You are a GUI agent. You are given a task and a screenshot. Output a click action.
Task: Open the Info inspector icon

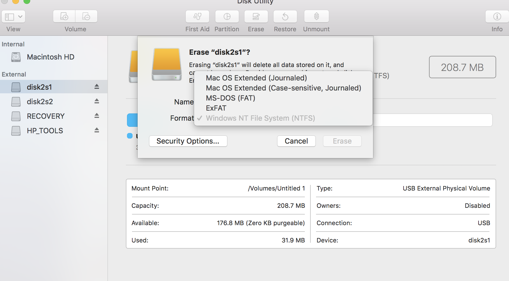click(497, 17)
